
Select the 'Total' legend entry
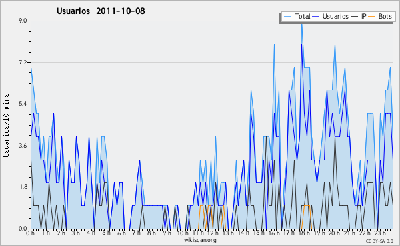297,16
